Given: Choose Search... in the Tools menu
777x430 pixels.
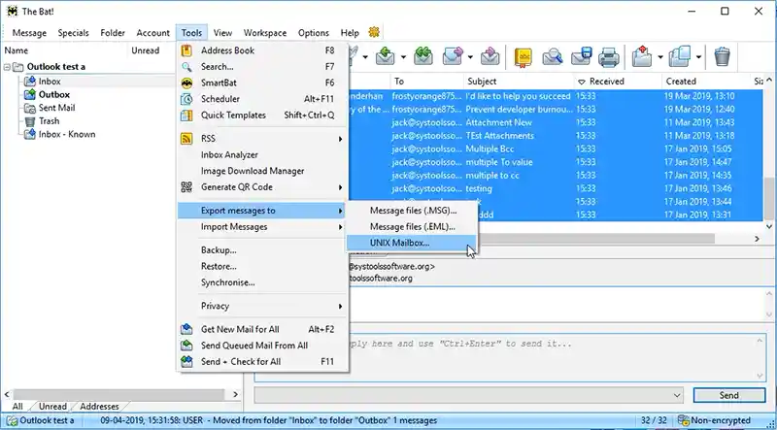Looking at the screenshot, I should pyautogui.click(x=263, y=66).
